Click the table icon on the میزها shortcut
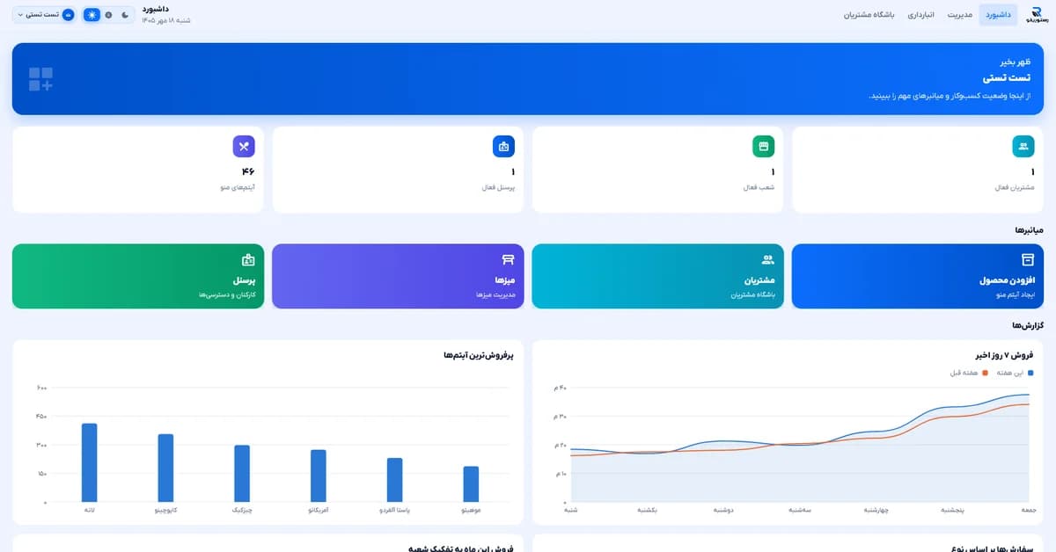 click(508, 259)
